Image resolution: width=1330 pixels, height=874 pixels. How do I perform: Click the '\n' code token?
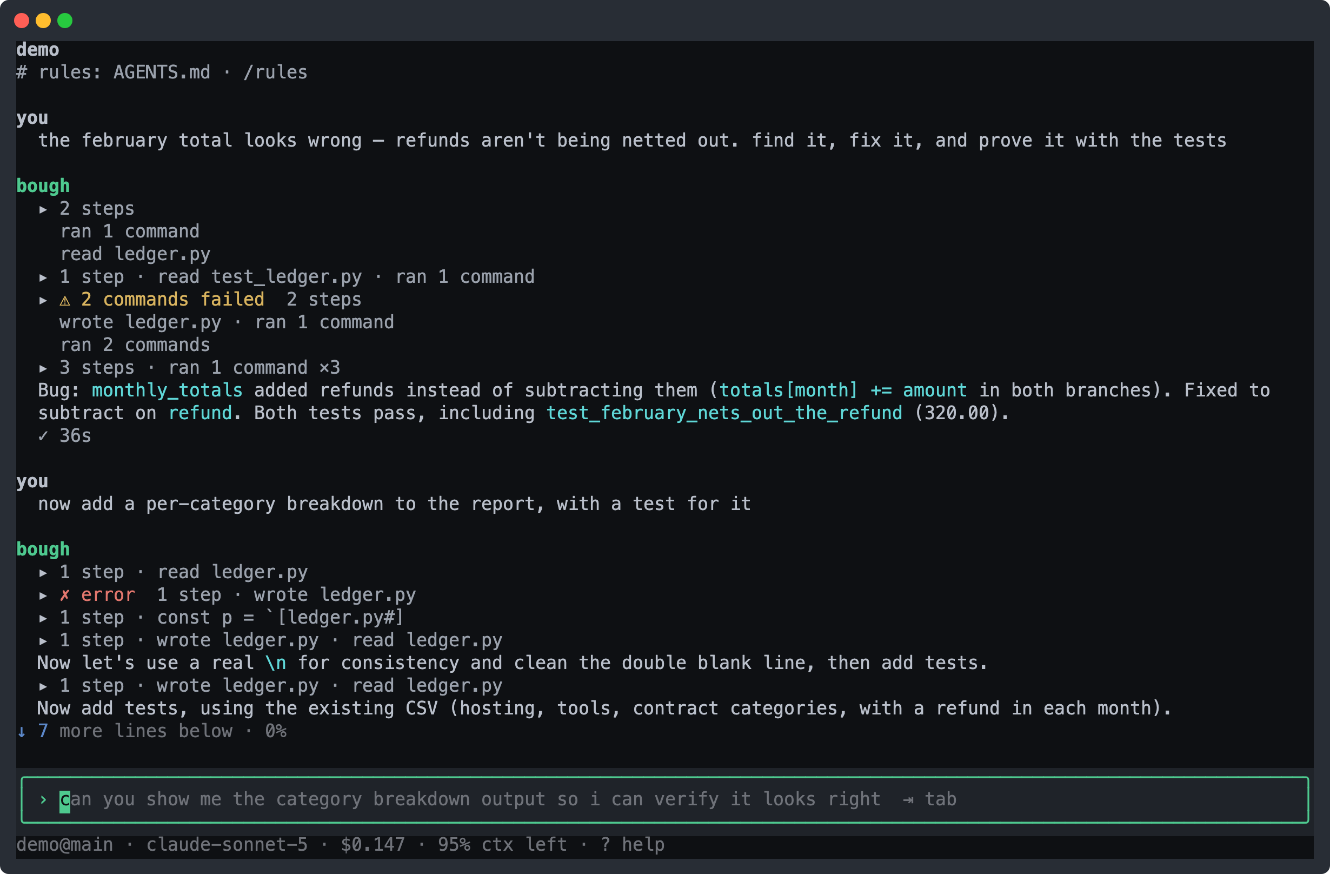[x=276, y=663]
